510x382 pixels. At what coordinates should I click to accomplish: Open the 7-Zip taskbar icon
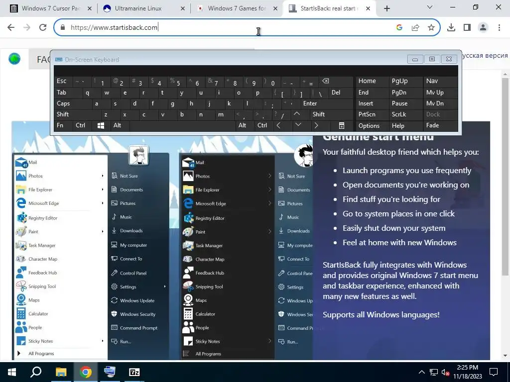click(x=134, y=372)
